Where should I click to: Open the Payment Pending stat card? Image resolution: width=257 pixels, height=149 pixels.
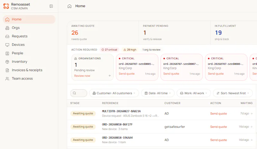pyautogui.click(x=174, y=33)
